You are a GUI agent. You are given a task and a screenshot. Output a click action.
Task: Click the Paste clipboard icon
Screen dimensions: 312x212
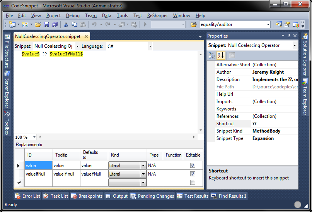(83, 24)
